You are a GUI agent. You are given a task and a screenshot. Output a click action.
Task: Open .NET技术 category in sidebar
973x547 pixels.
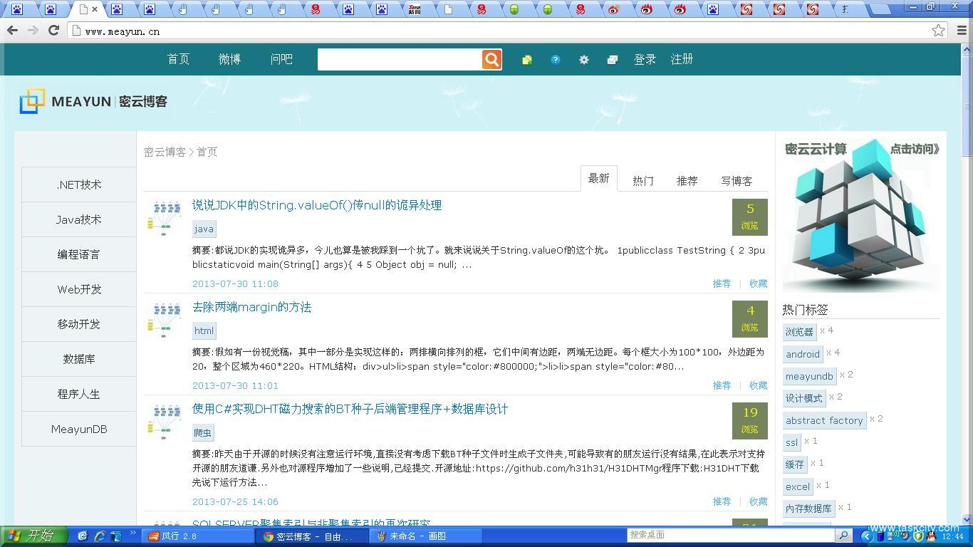coord(79,184)
